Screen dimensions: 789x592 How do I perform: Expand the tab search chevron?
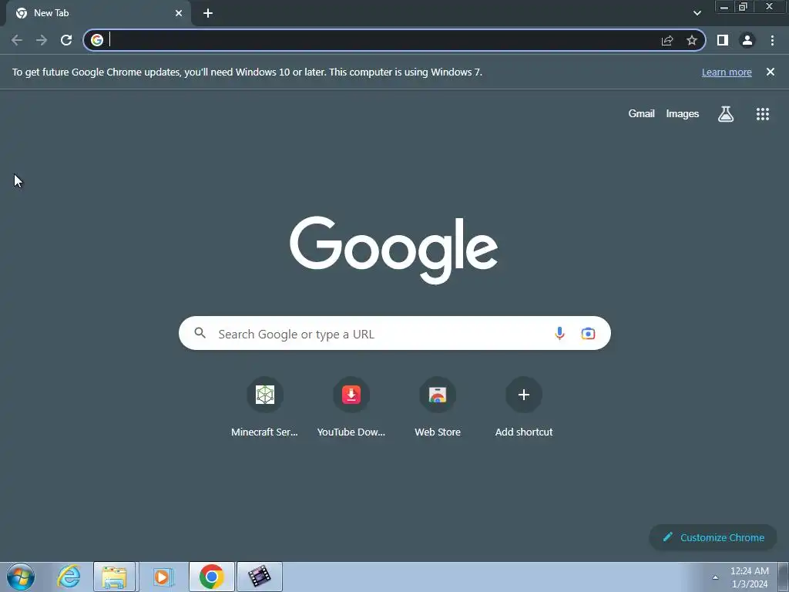[x=697, y=13]
